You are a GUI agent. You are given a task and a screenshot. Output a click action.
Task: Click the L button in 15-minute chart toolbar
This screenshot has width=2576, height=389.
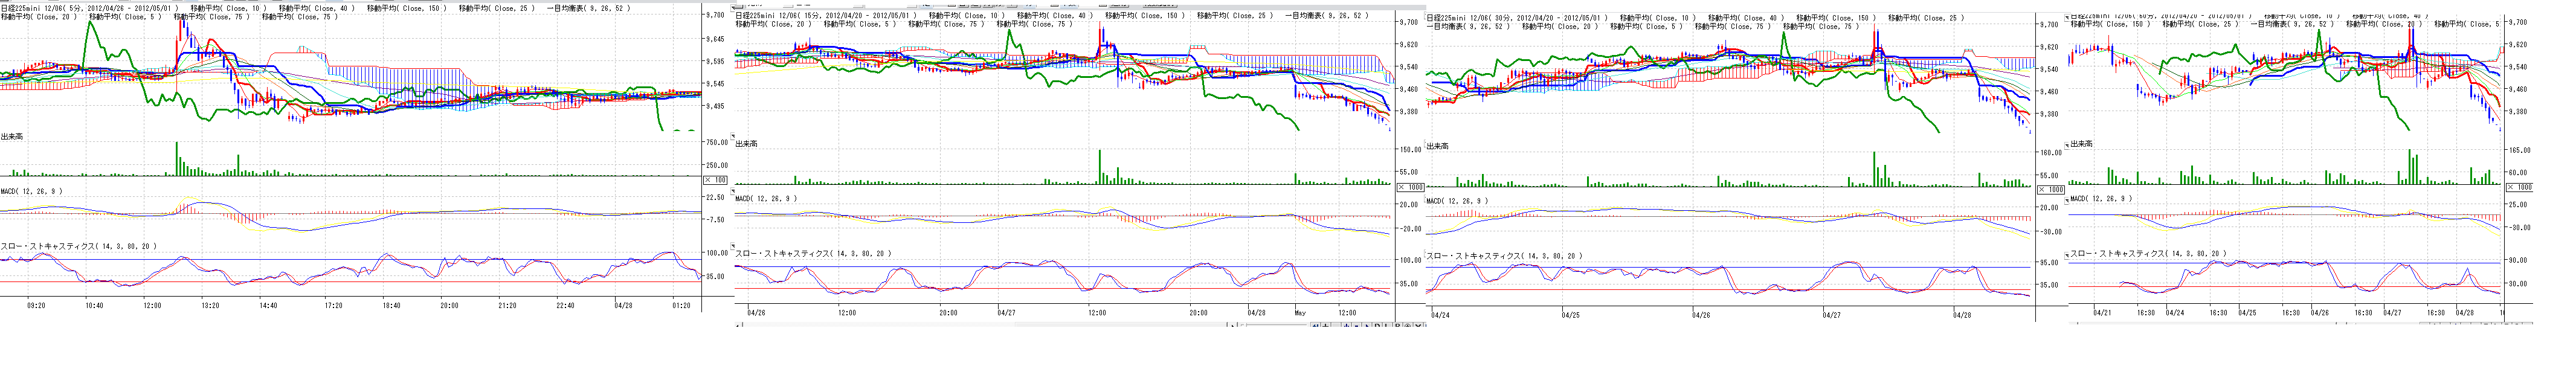pyautogui.click(x=1388, y=326)
